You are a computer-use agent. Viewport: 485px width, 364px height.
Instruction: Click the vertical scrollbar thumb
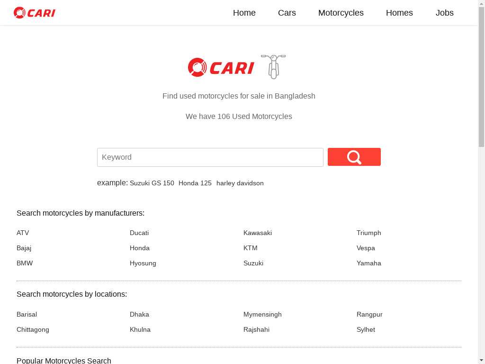pos(481,77)
